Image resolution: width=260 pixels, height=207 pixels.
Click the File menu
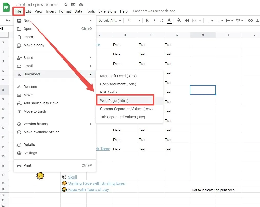click(x=18, y=11)
